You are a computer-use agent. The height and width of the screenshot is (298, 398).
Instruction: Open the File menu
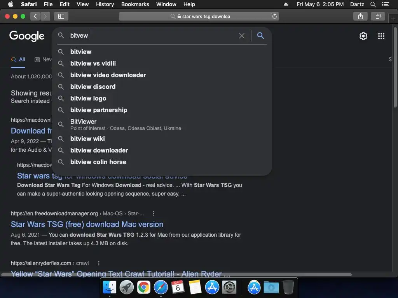[48, 4]
